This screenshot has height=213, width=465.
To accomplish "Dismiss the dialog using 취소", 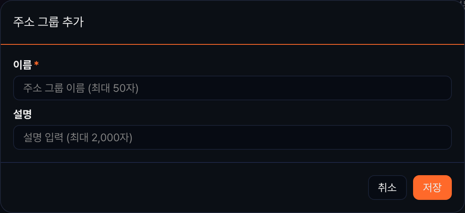I will click(387, 188).
